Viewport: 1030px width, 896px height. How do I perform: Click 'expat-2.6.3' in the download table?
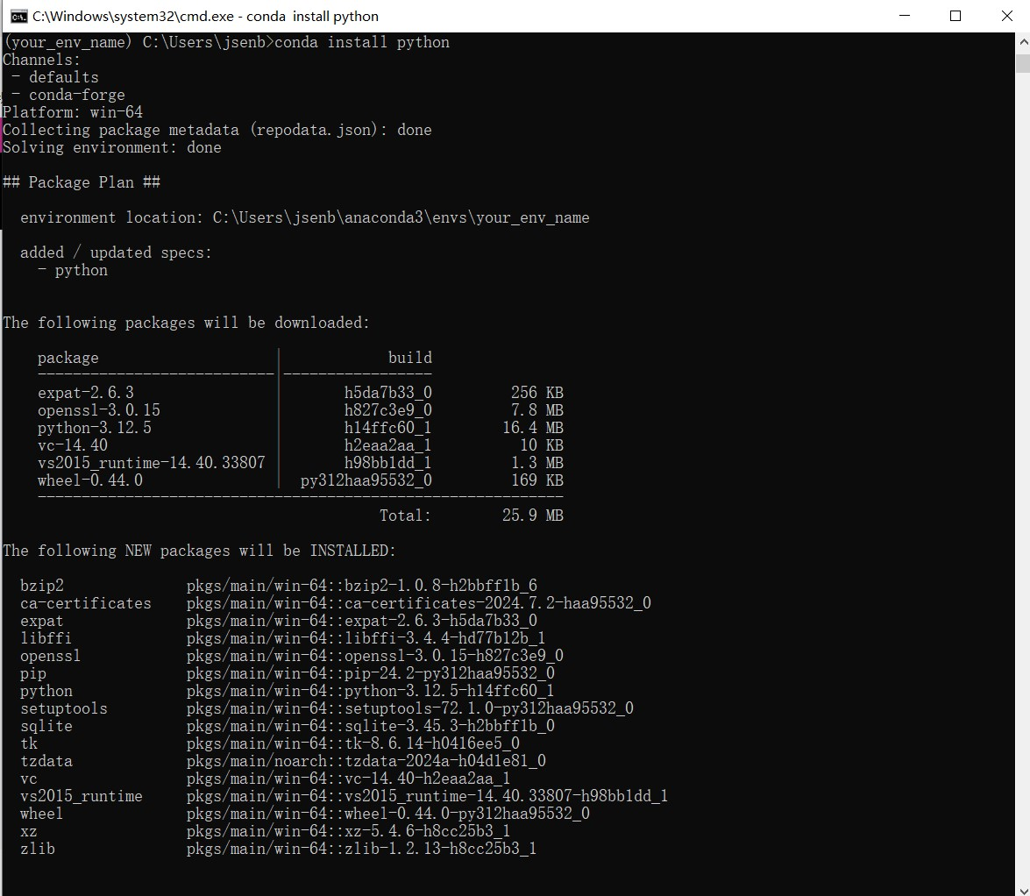coord(85,393)
